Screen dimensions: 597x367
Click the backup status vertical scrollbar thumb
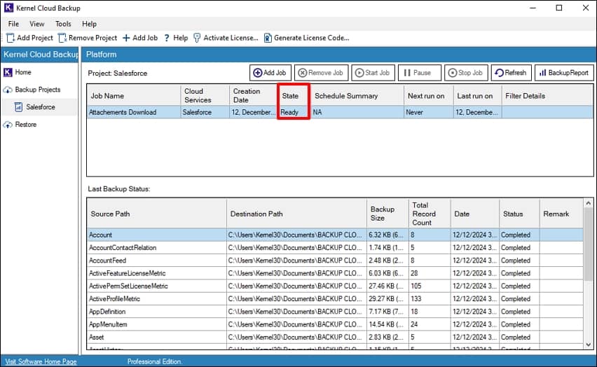click(x=589, y=245)
